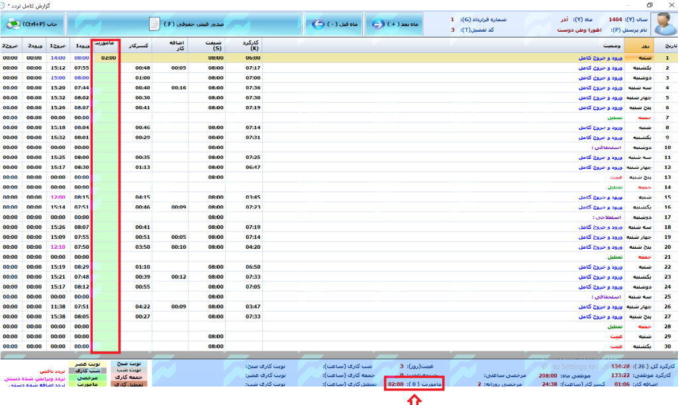This screenshot has width=678, height=405.
Task: Click the right arrow for ماه بعد
Action: 379,24
